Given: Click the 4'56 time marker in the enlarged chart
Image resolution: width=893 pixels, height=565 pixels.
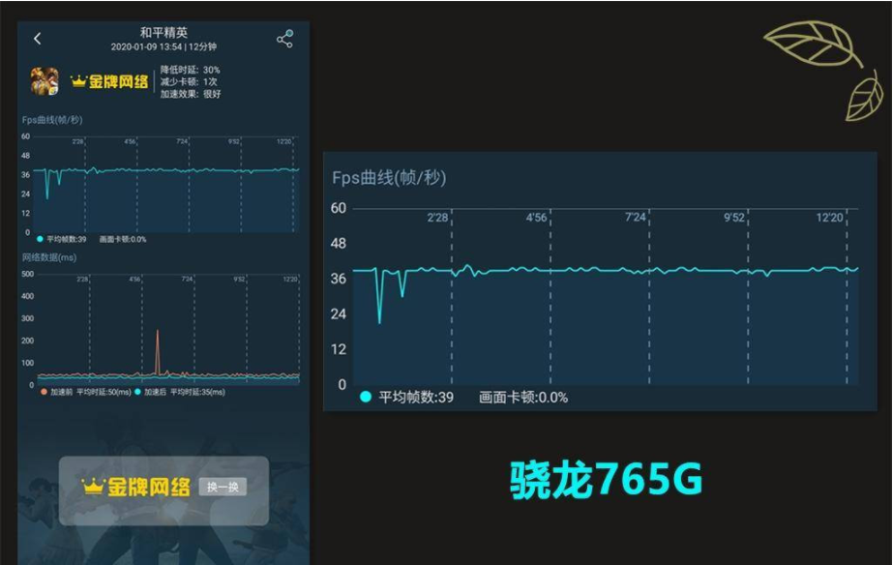Looking at the screenshot, I should point(536,218).
